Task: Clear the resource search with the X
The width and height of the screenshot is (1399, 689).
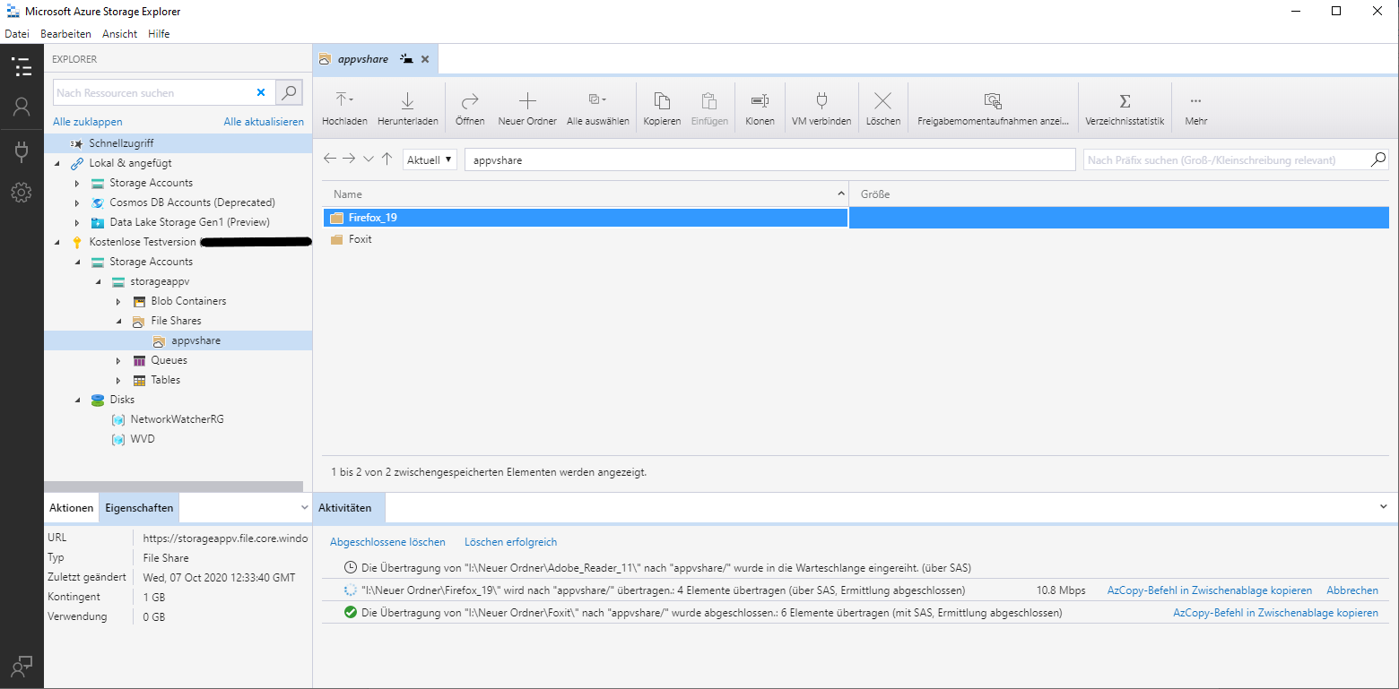Action: (261, 92)
